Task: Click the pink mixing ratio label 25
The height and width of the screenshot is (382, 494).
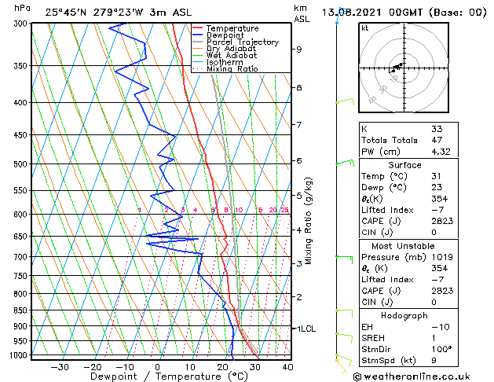Action: click(284, 210)
